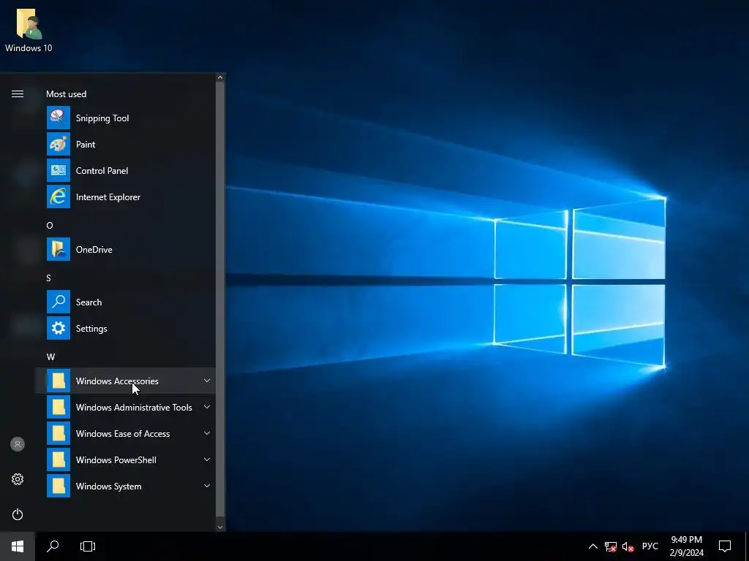Expand Windows Ease of Access chevron
Image resolution: width=749 pixels, height=561 pixels.
pos(207,433)
